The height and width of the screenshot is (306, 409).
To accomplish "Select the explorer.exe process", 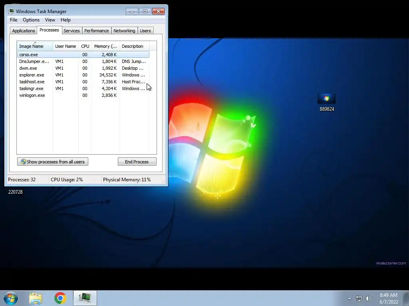I will [83, 75].
